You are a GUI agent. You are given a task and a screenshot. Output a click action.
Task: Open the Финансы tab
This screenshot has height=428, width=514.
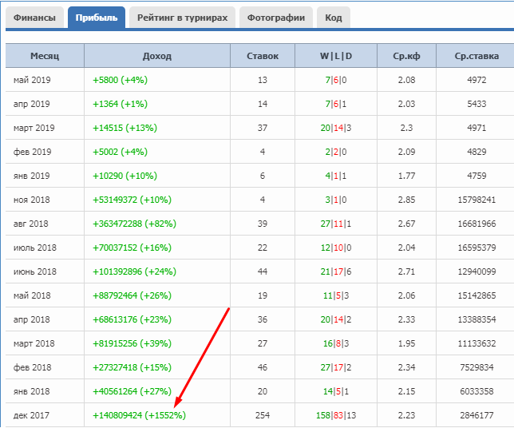click(x=34, y=18)
